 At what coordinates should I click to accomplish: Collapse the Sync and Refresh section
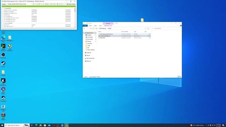8,23
